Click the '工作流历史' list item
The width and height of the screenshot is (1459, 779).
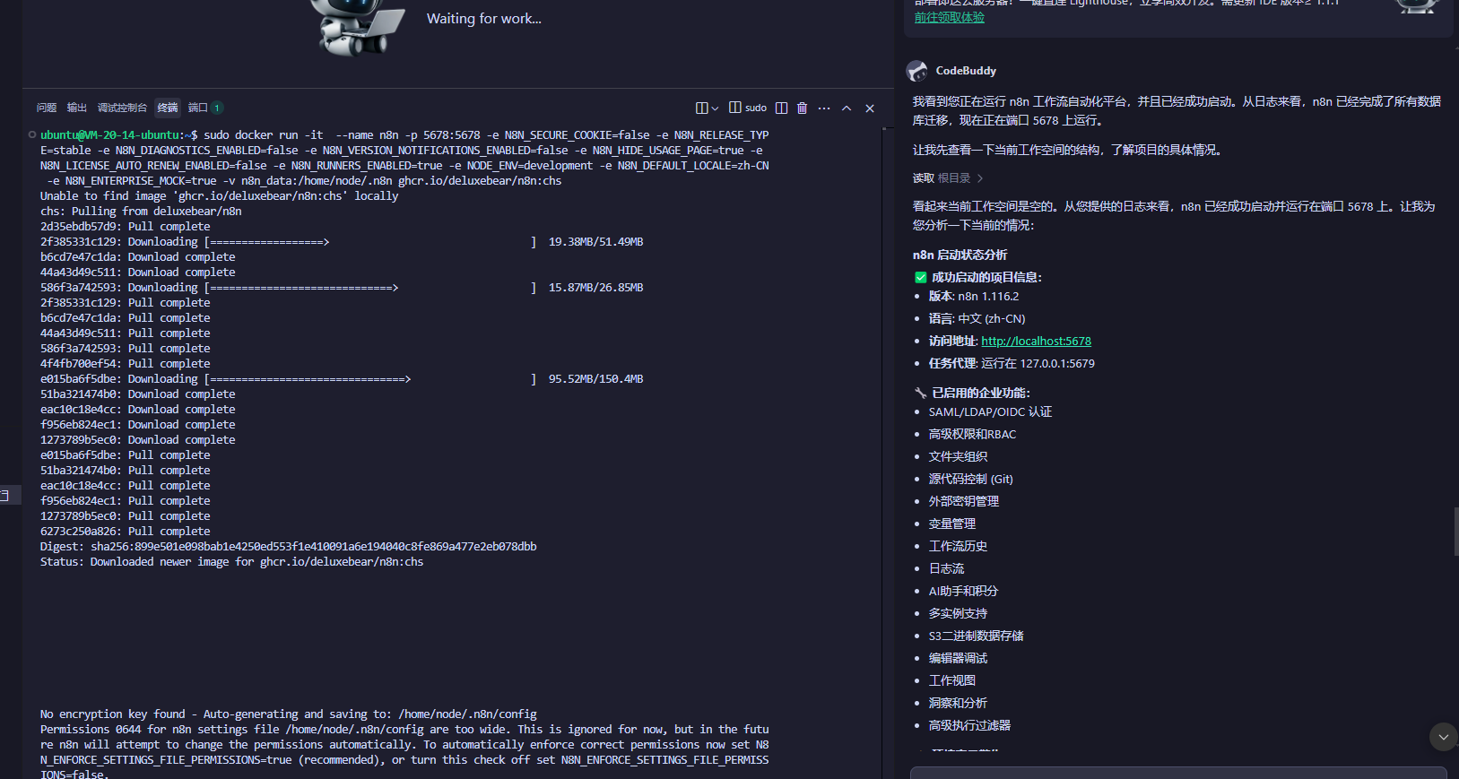click(958, 546)
